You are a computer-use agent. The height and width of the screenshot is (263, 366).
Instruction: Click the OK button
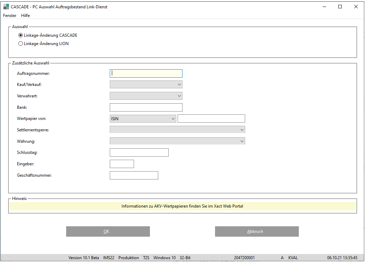click(x=108, y=231)
